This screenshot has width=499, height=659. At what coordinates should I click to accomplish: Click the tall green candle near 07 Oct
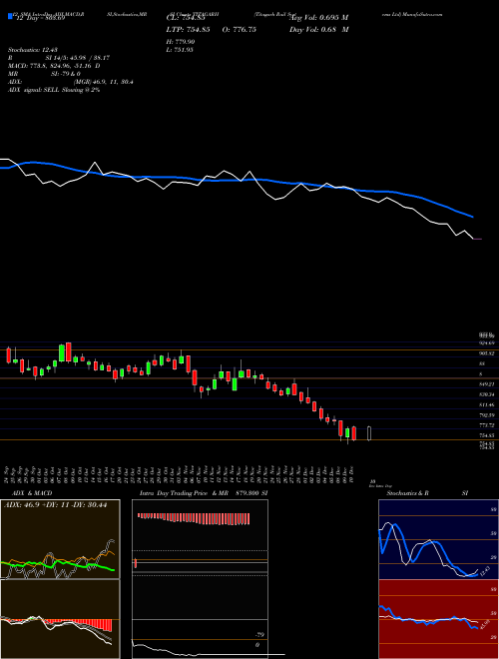click(x=62, y=353)
